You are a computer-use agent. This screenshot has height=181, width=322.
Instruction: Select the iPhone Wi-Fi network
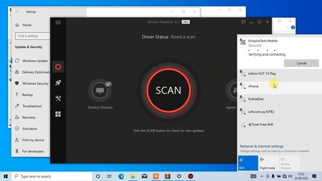click(x=280, y=86)
